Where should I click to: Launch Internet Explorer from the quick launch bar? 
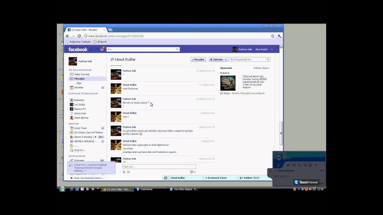(x=72, y=189)
